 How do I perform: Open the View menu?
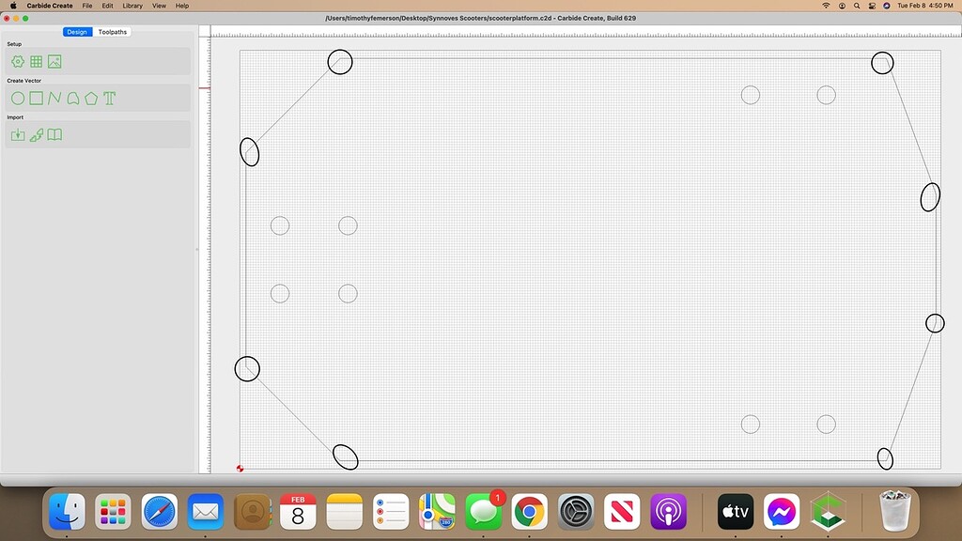159,6
